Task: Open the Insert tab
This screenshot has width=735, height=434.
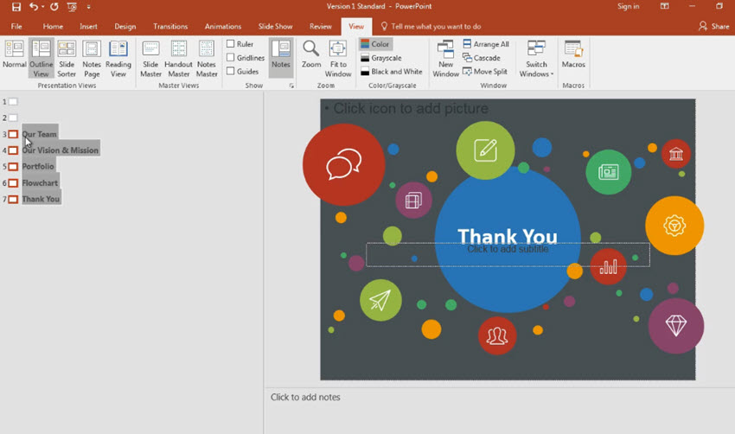Action: point(88,26)
